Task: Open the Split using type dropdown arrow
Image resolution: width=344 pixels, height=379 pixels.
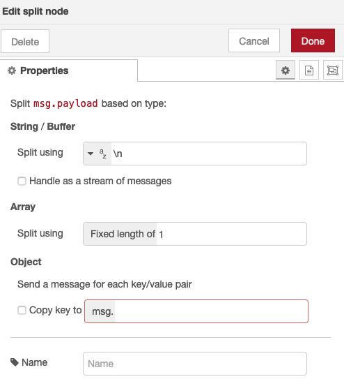Action: pyautogui.click(x=91, y=154)
